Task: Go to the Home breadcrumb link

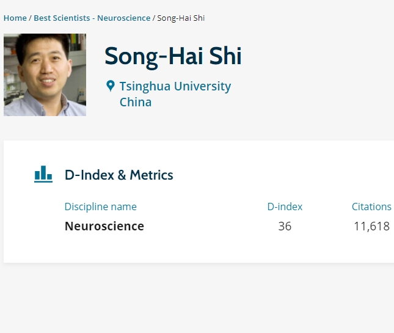Action: [15, 18]
